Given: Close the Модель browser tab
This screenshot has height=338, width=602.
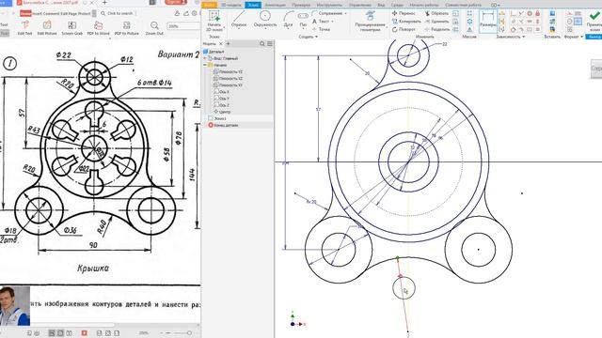Looking at the screenshot, I should 221,44.
